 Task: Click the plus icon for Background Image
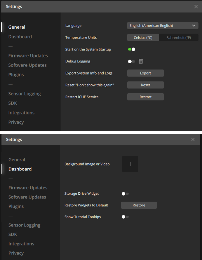[130, 164]
